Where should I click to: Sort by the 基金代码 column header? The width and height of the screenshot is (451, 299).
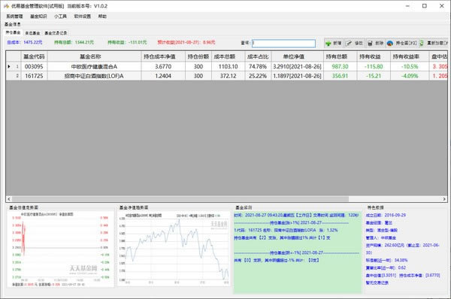(34, 56)
